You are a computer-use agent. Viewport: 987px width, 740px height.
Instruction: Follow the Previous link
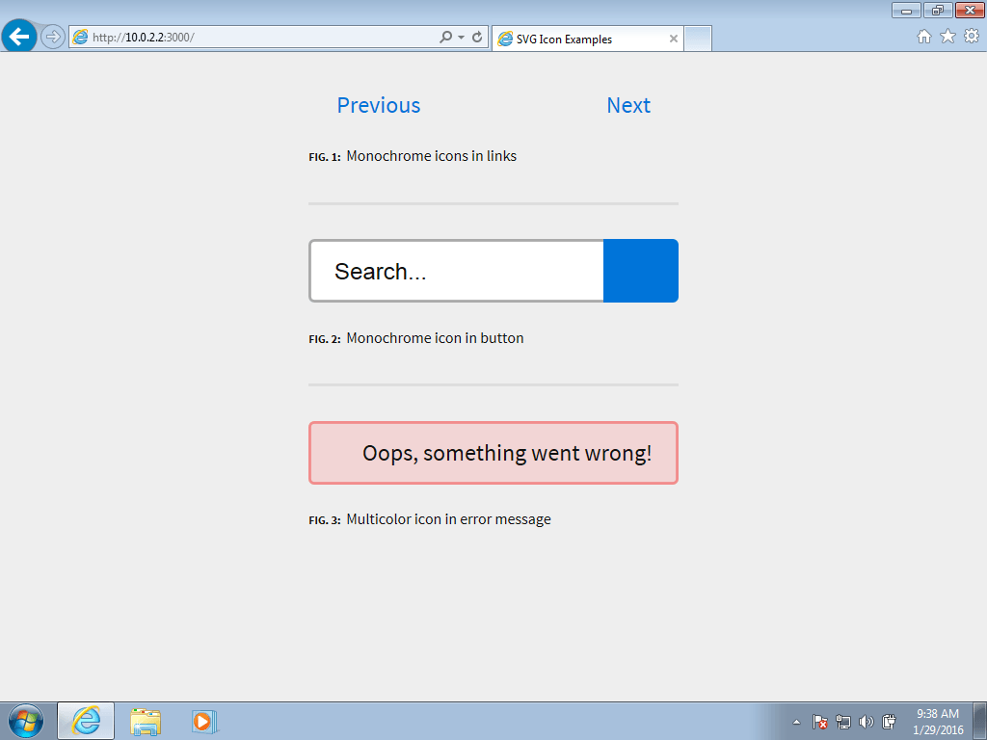(378, 105)
